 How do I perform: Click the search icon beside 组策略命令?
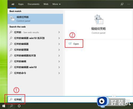pos(11,73)
